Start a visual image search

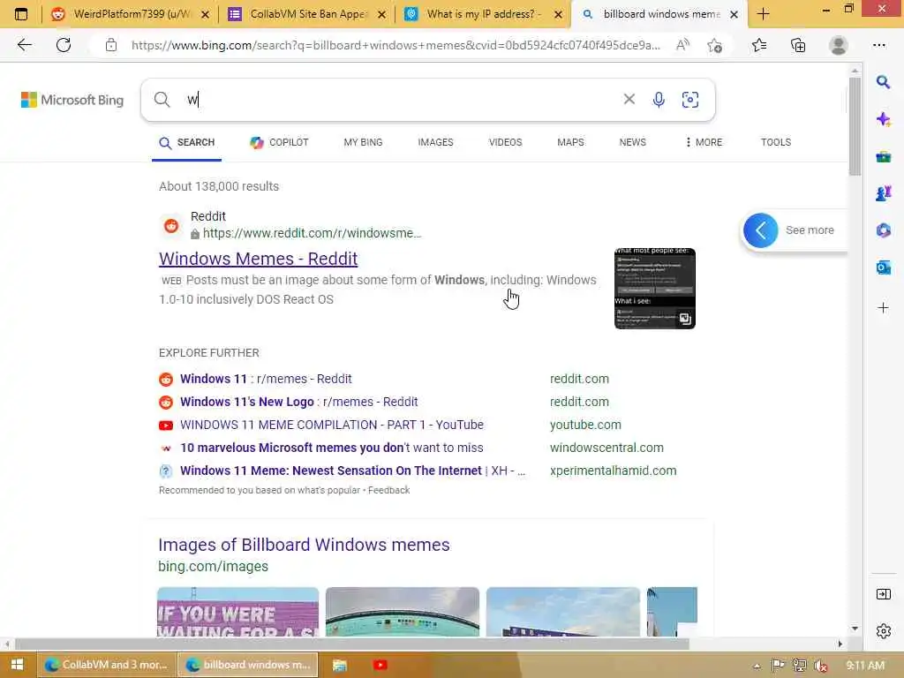690,100
